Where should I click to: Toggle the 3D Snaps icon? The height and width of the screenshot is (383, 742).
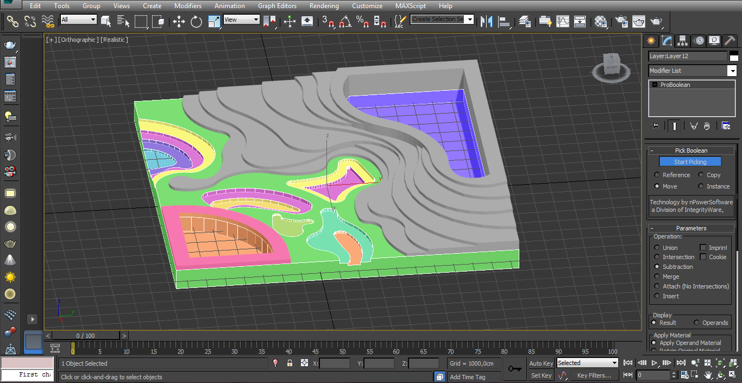(328, 21)
